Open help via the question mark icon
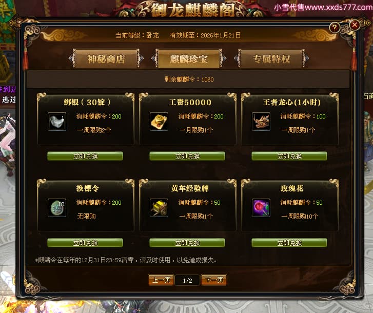373x313 pixels. 335,28
